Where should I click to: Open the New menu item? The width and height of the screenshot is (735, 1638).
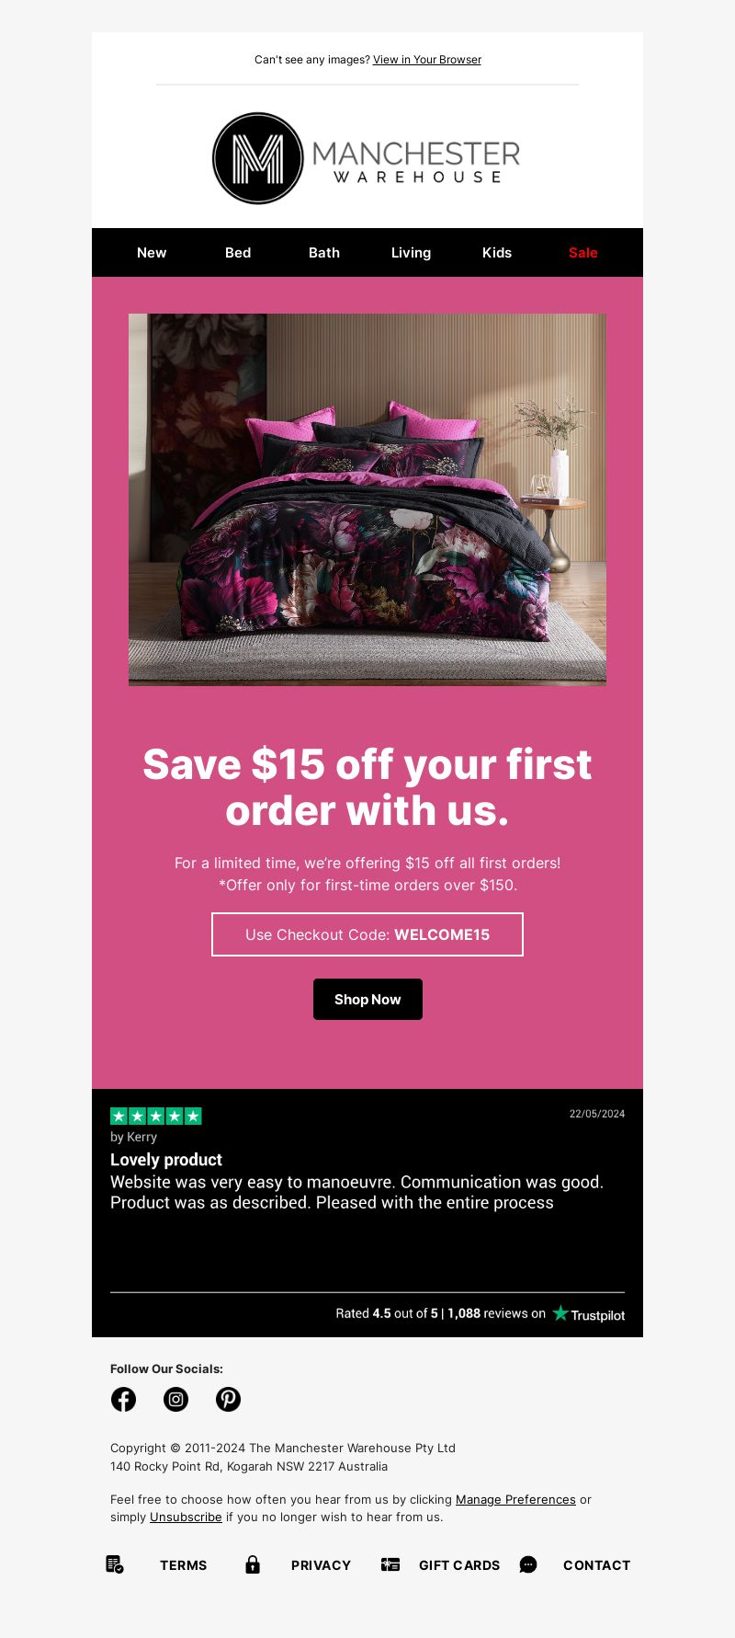tap(152, 253)
